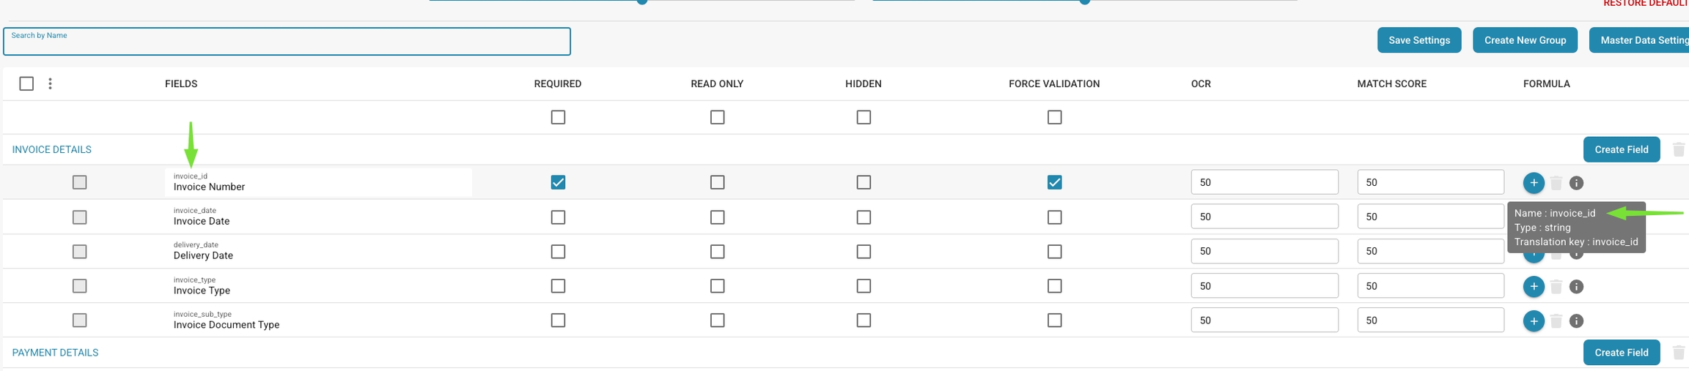The image size is (1689, 371).
Task: Click the OCR value field for Invoice Type
Action: click(x=1264, y=286)
